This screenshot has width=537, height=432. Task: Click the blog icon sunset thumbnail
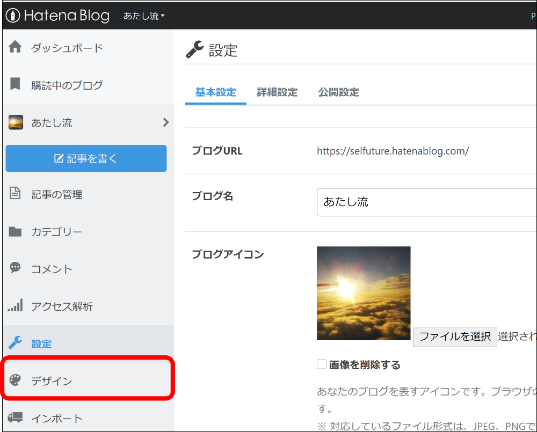pos(364,293)
